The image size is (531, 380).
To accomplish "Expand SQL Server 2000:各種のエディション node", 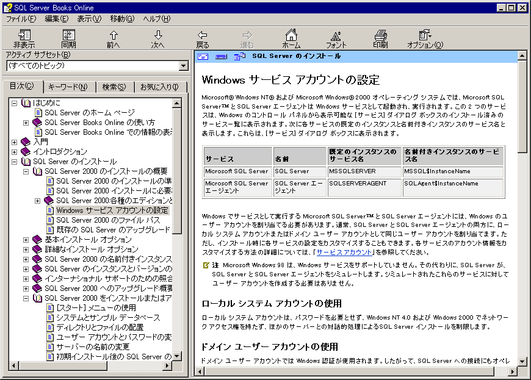I will (37, 201).
